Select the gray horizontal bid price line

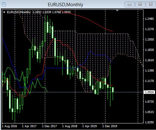pos(73,92)
